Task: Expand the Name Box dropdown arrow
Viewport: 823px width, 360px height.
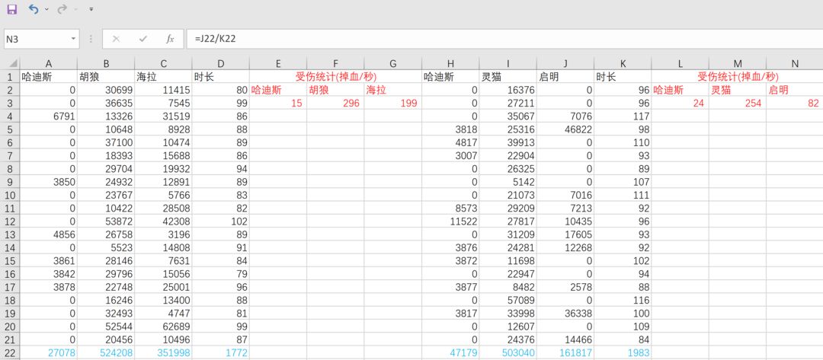Action: click(73, 39)
